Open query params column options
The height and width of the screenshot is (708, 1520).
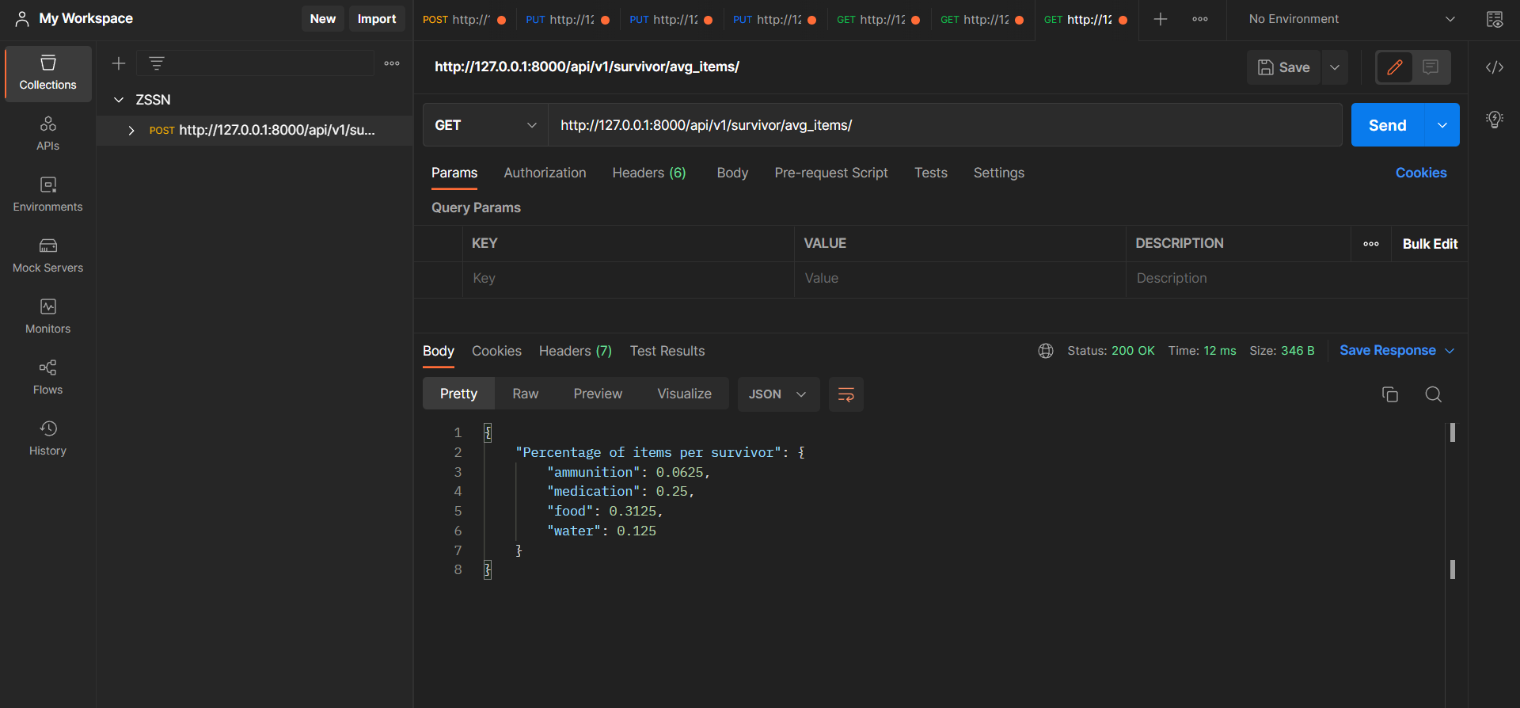point(1371,244)
